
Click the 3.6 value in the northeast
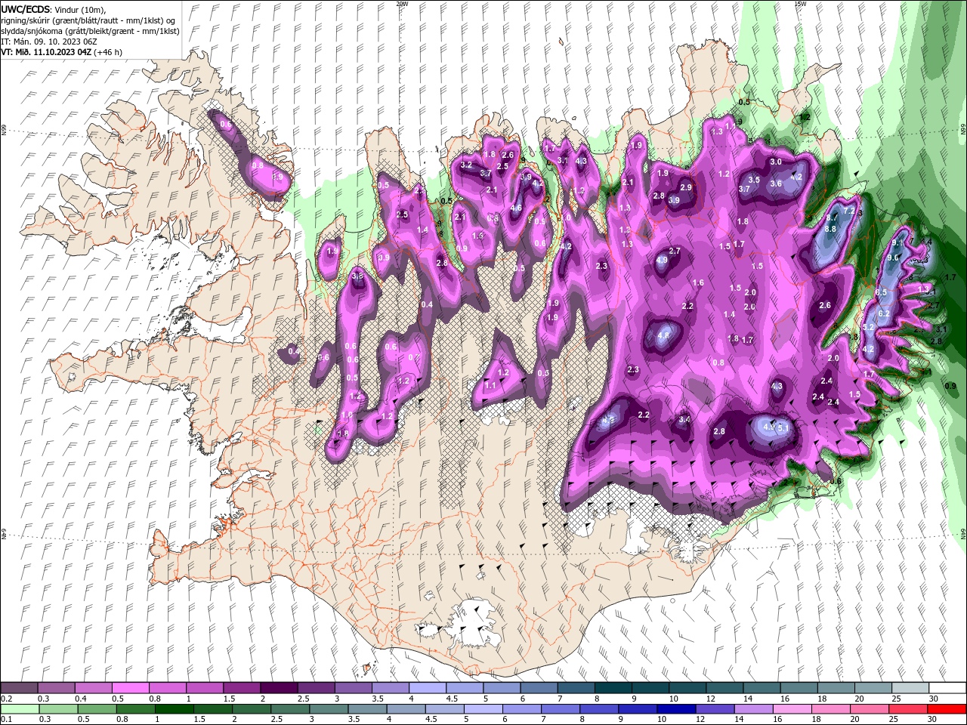(x=775, y=184)
